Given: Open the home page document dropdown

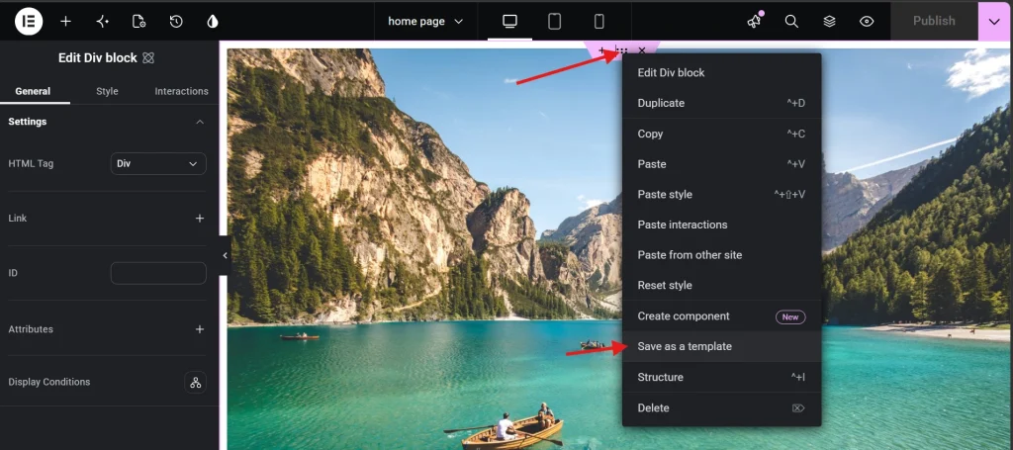Looking at the screenshot, I should 425,22.
